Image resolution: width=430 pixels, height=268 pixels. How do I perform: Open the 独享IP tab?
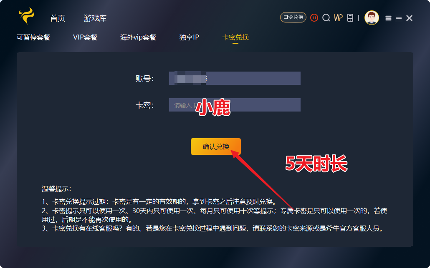tap(189, 37)
